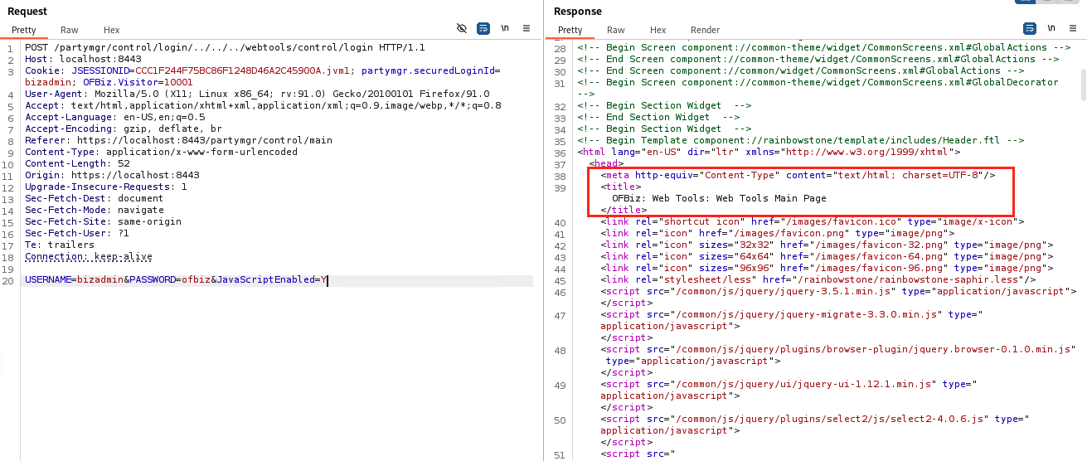Switch to the Response Hex tab
This screenshot has height=461, width=1087.
point(658,30)
